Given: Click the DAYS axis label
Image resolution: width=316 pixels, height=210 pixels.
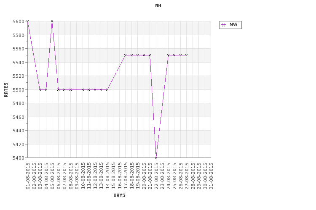Looking at the screenshot, I should point(119,195).
